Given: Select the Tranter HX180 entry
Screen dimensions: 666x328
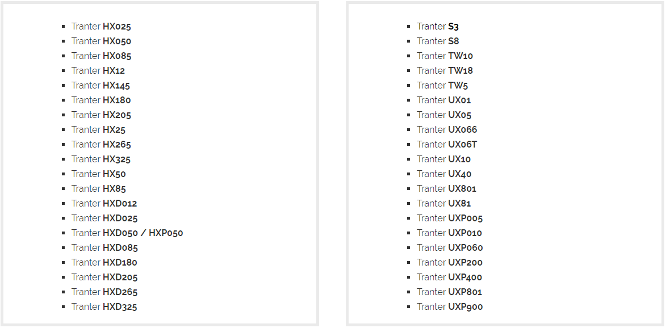Looking at the screenshot, I should tap(101, 100).
